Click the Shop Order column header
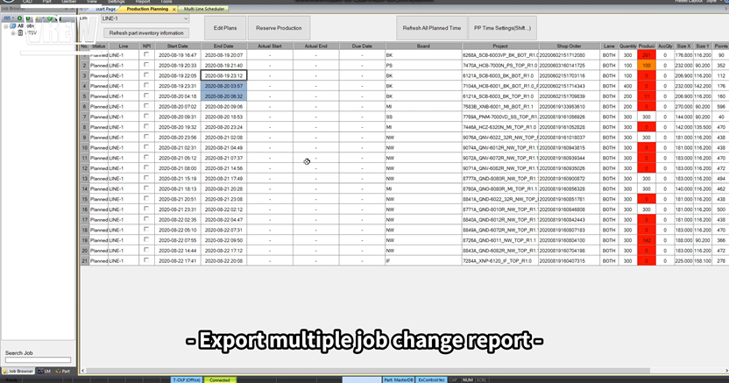The image size is (729, 383). click(569, 46)
